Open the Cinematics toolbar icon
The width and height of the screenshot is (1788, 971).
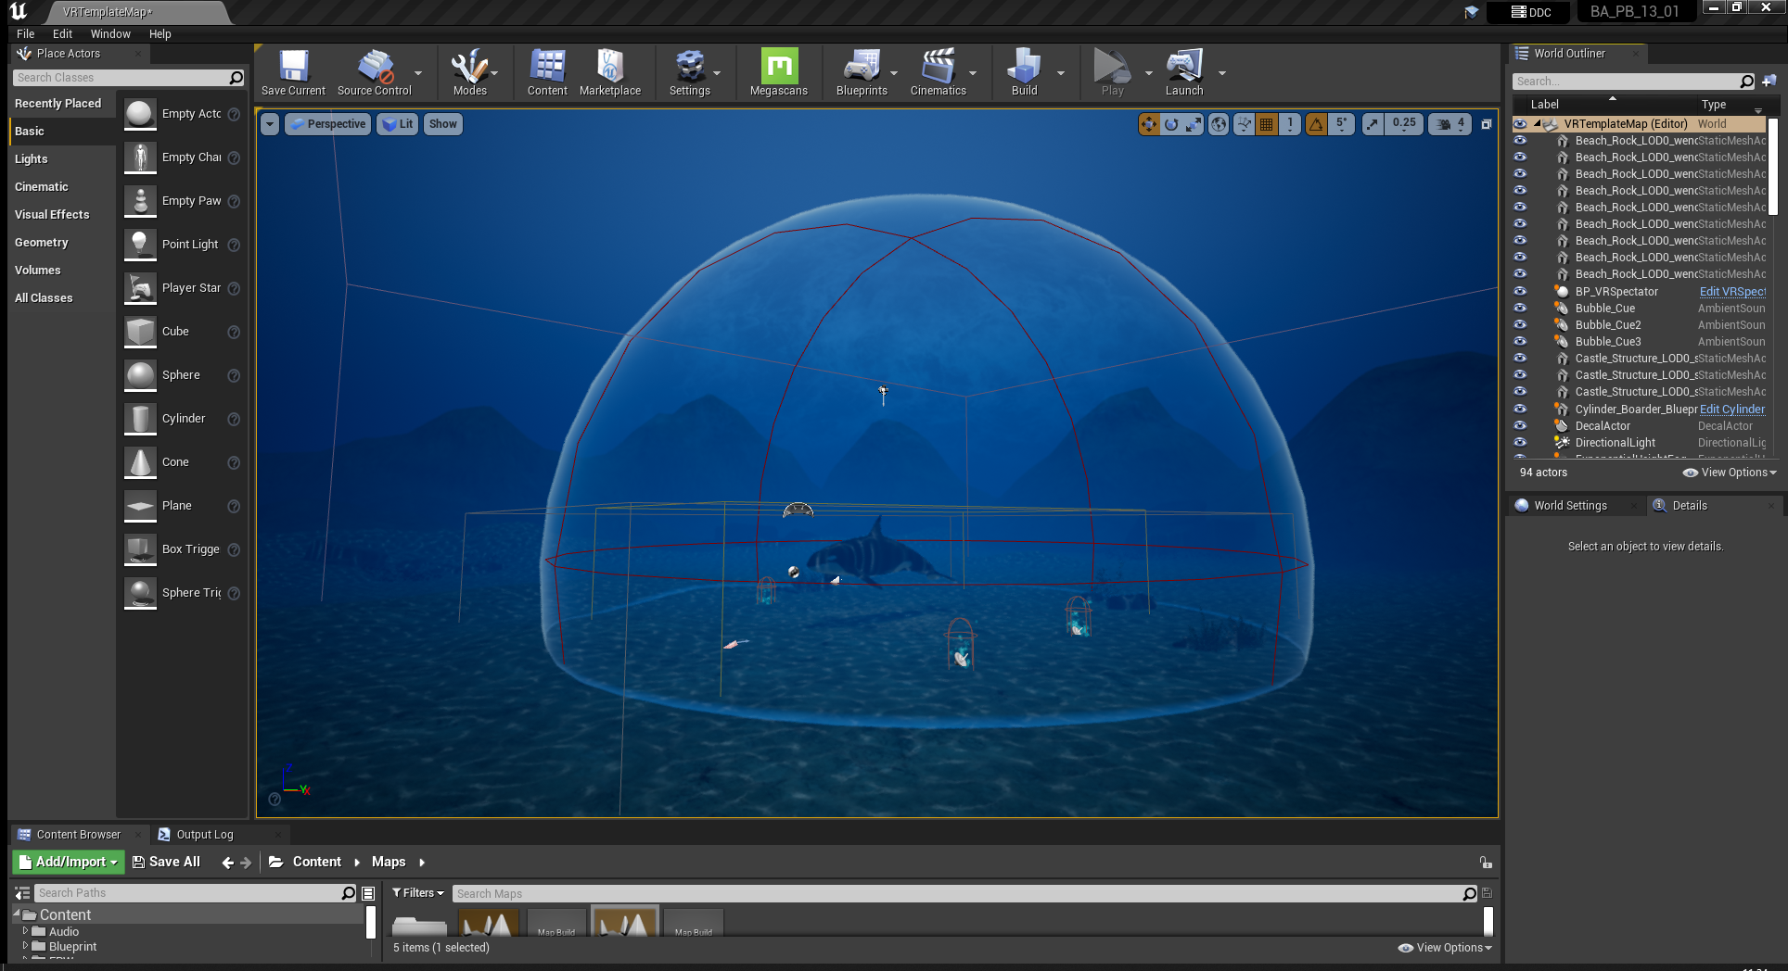click(x=939, y=72)
